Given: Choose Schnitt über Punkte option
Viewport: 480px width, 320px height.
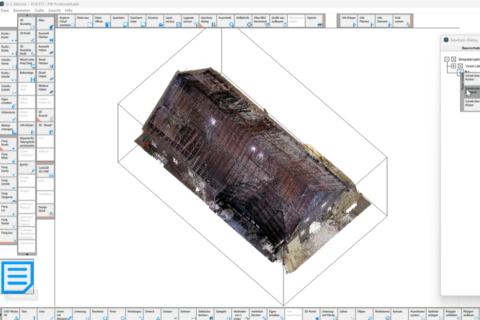Looking at the screenshot, I should point(471,77).
